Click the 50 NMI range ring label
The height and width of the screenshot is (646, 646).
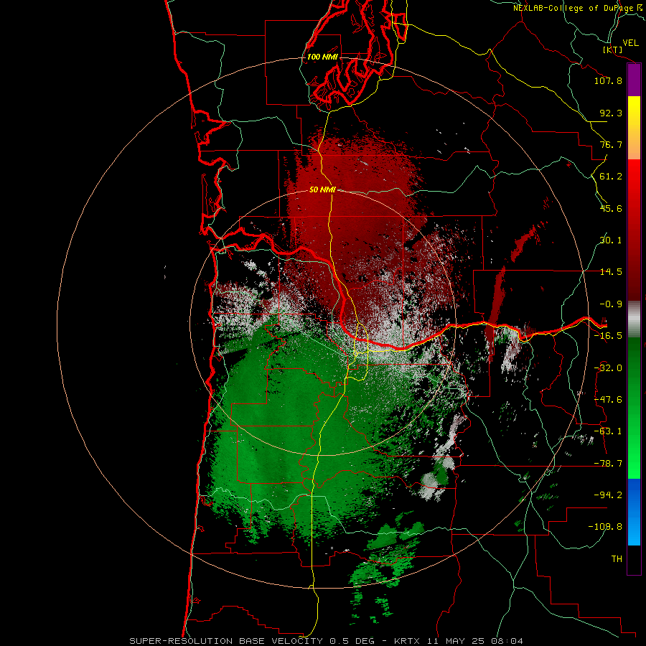click(322, 190)
